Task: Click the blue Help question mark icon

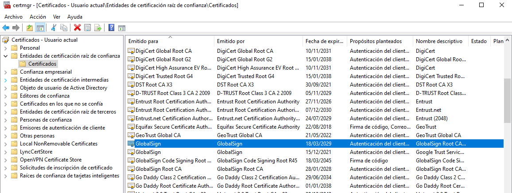Action: (x=112, y=28)
